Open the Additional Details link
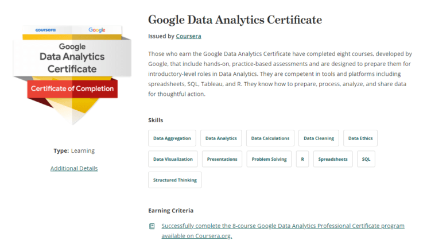 click(74, 168)
